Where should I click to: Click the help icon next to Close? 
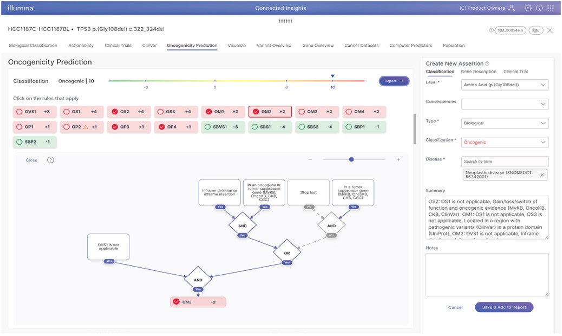coord(50,160)
